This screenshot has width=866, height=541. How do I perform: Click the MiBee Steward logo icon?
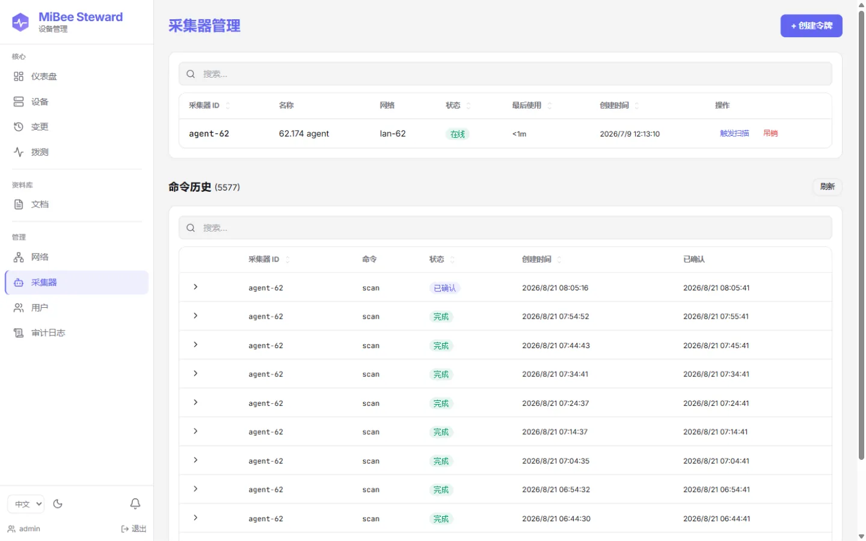[20, 22]
